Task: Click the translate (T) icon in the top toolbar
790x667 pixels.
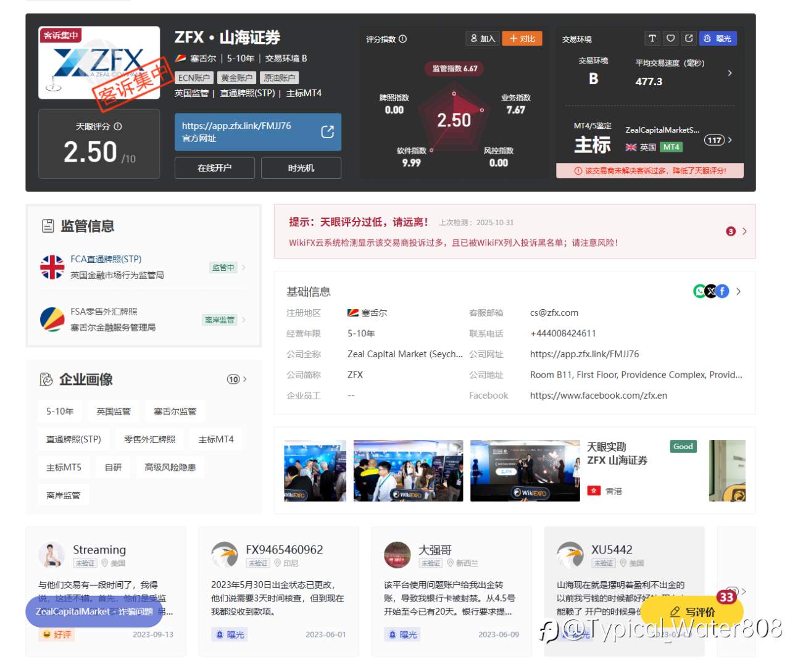Action: [x=652, y=38]
